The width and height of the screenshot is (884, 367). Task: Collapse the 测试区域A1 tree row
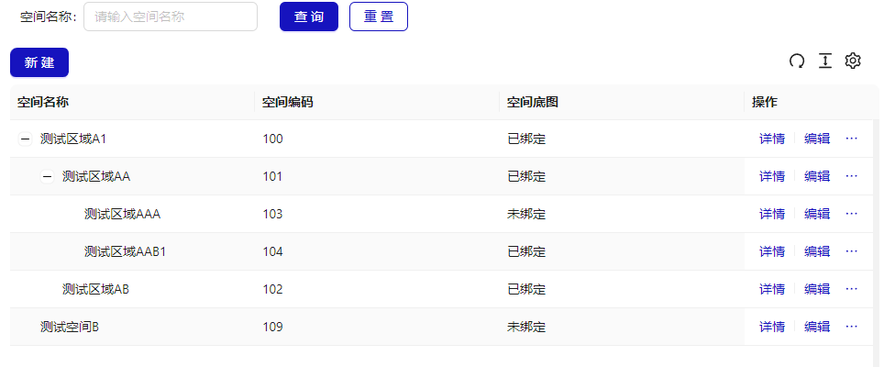25,139
